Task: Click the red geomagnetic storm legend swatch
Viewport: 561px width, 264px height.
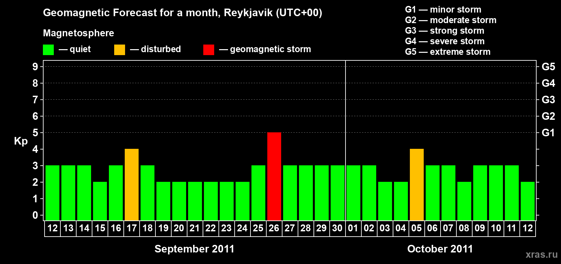Action: pyautogui.click(x=209, y=50)
